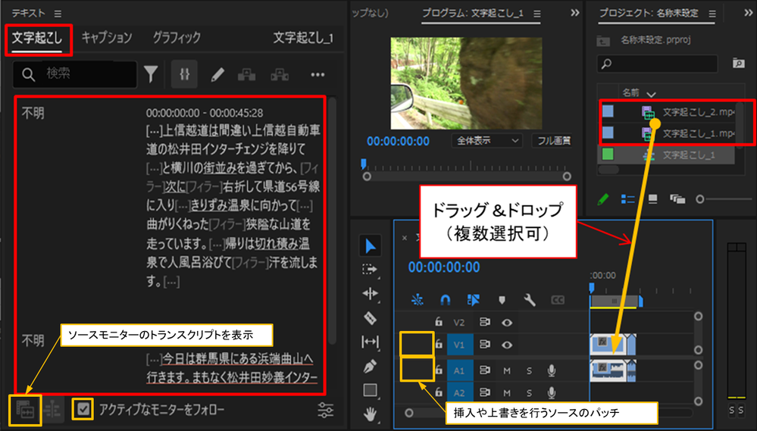
Task: Click the program monitor playhead marker
Action: point(364,164)
